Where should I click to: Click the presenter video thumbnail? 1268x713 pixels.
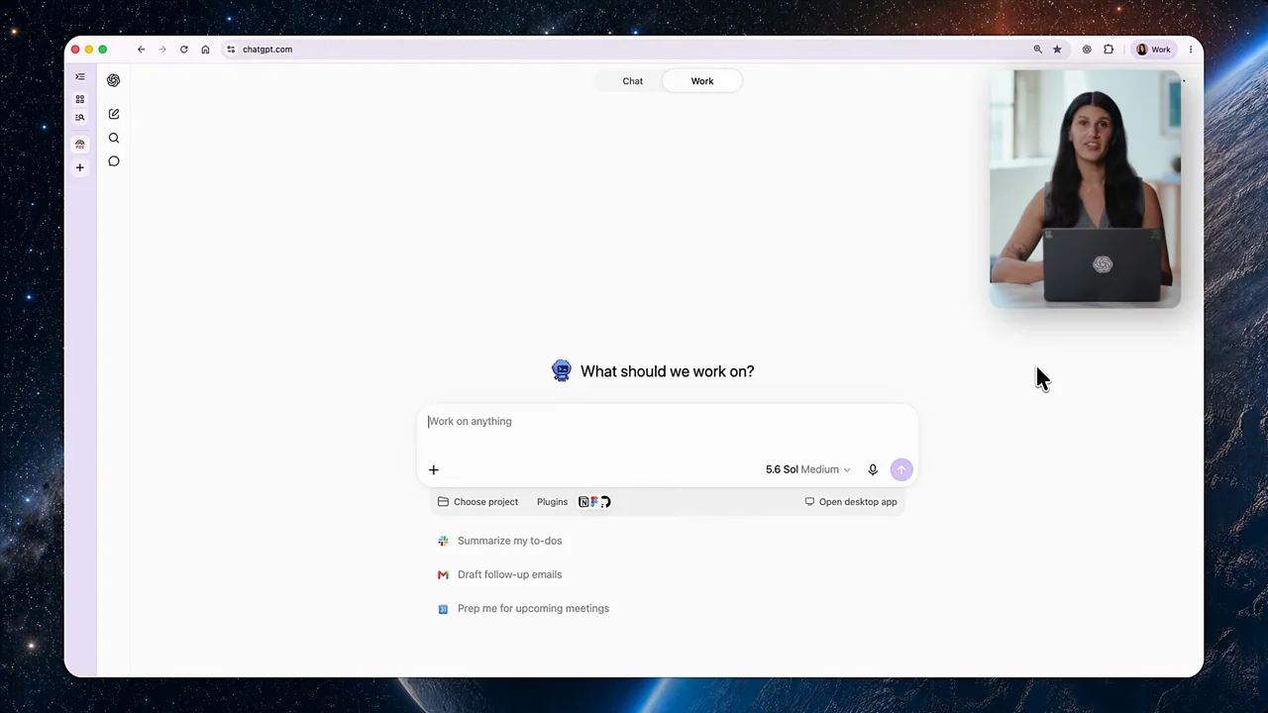click(x=1085, y=188)
